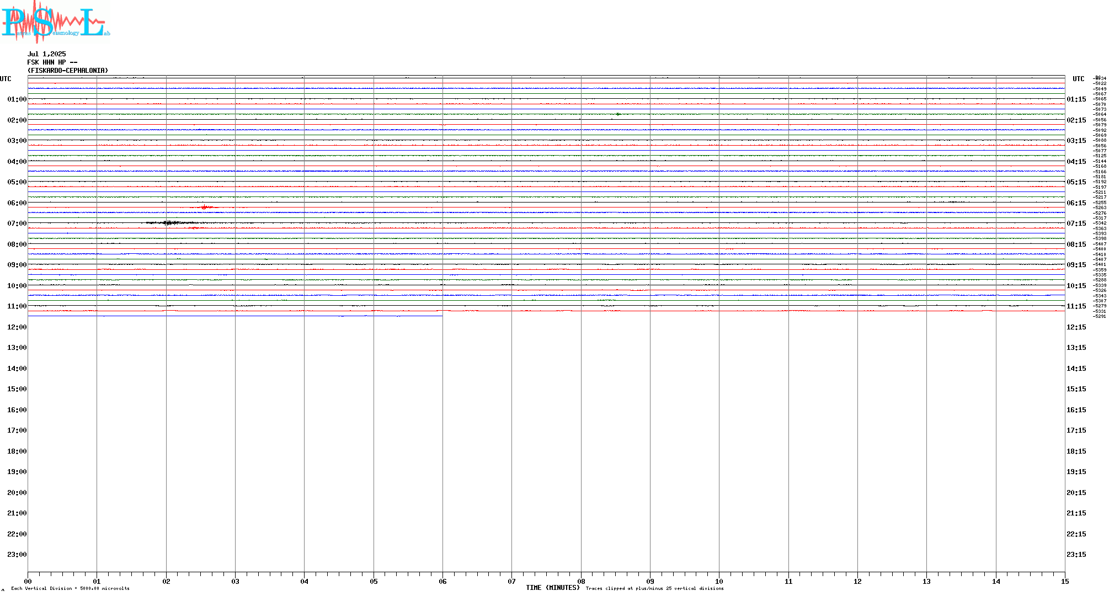This screenshot has height=596, width=1109.
Task: Click the '23:15' right-side time label
Action: click(x=1076, y=555)
